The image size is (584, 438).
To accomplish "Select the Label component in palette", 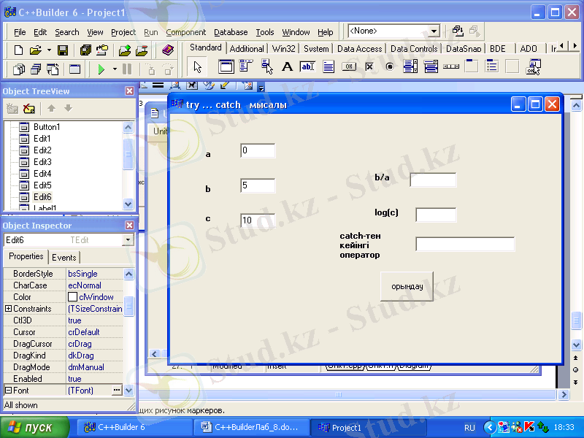I will [x=287, y=66].
